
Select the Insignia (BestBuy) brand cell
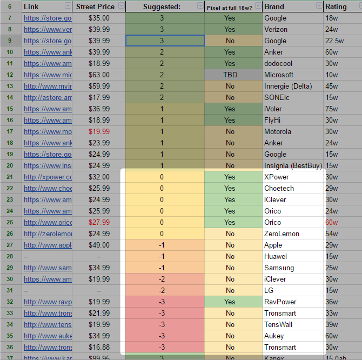[292, 165]
